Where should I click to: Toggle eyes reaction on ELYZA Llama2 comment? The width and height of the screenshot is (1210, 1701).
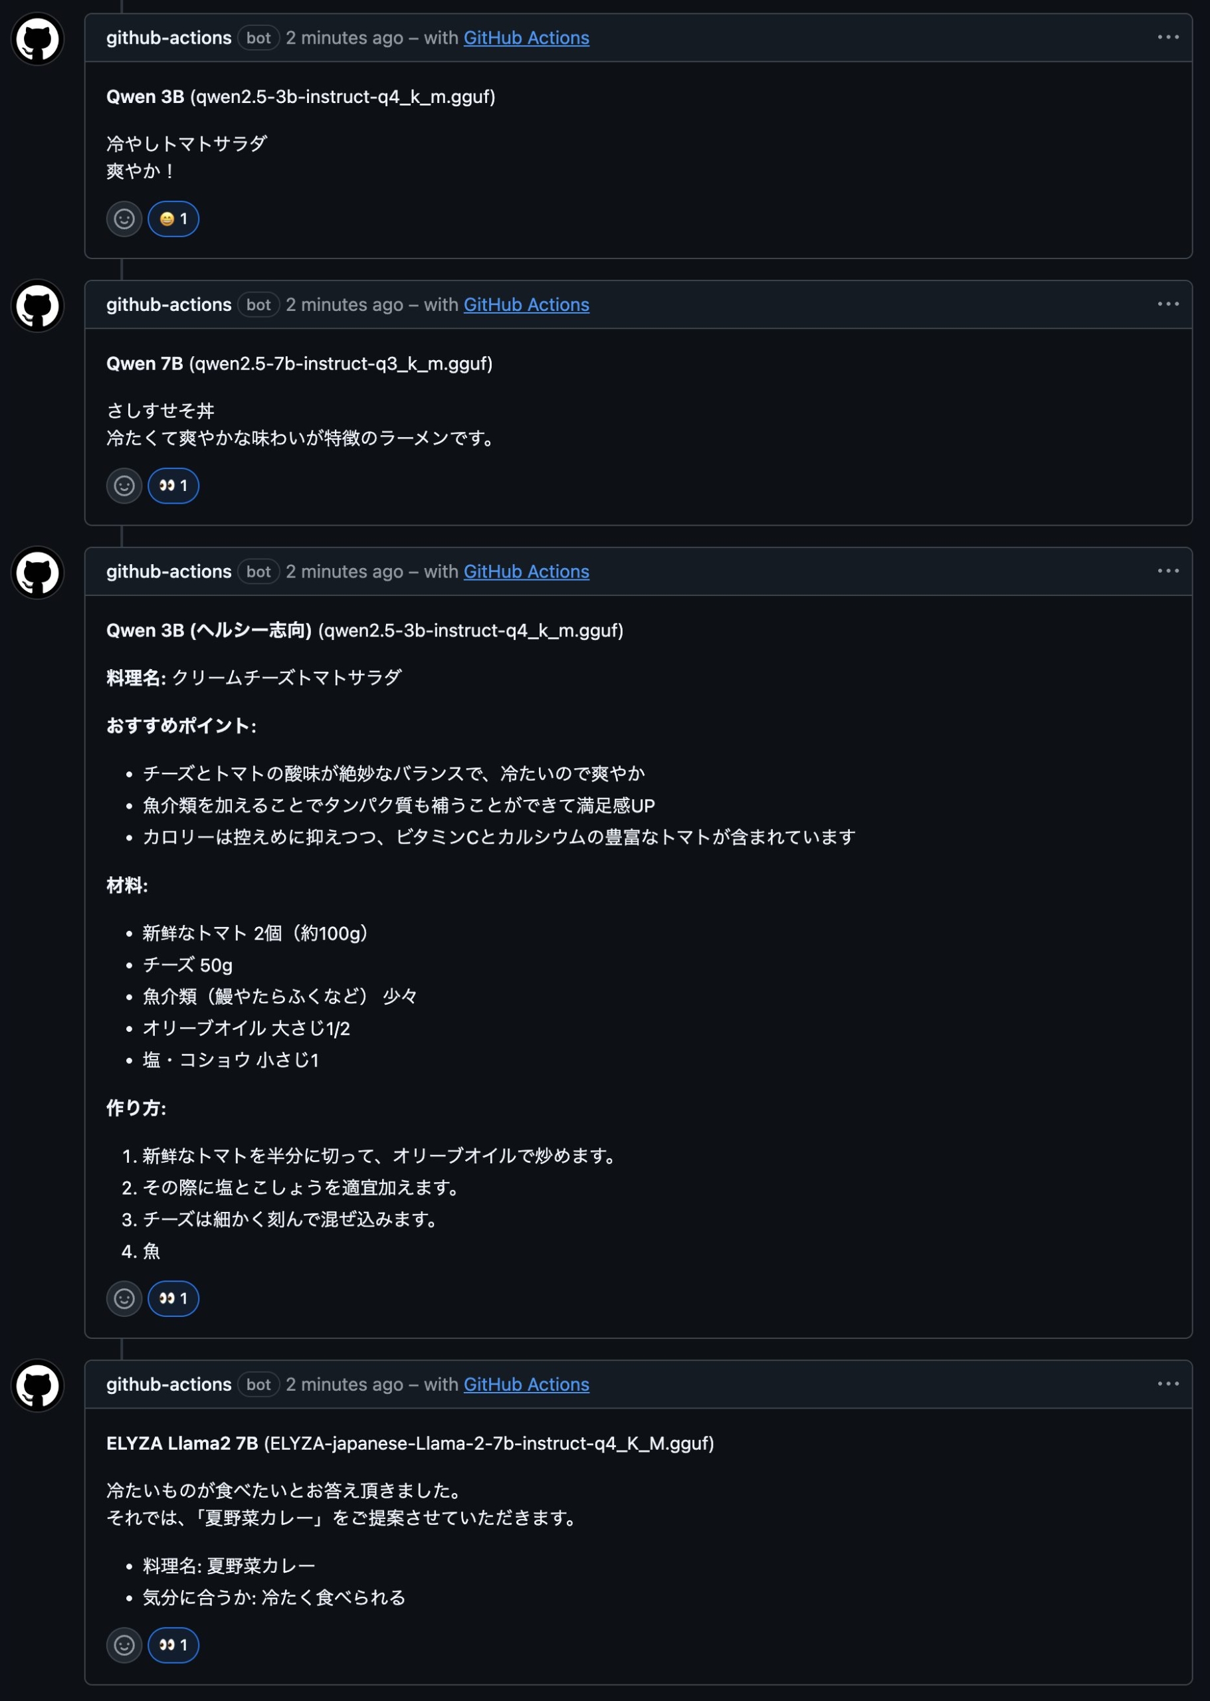173,1645
